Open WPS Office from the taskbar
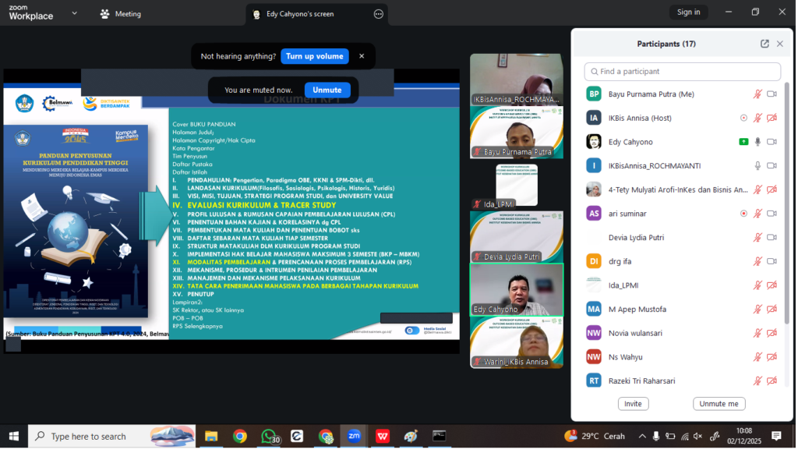Viewport: 798px width, 453px height. [383, 437]
